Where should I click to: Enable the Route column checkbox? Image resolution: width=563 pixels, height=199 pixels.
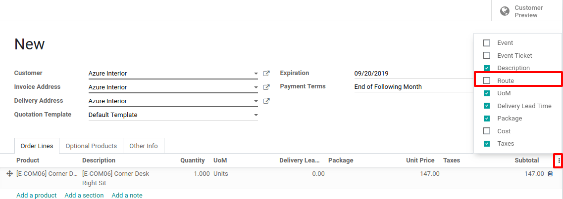[487, 80]
